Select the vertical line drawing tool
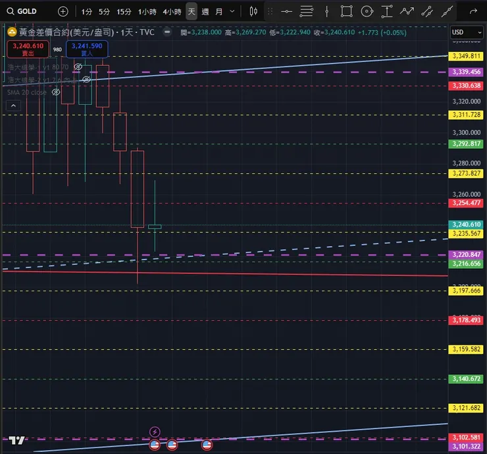Screen dimensions: 487x454 click(x=326, y=11)
